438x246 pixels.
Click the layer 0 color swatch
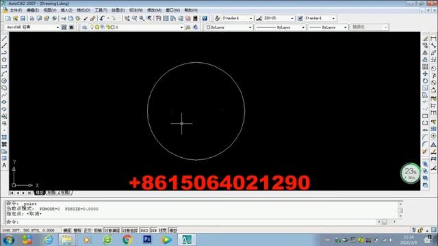[x=112, y=27]
